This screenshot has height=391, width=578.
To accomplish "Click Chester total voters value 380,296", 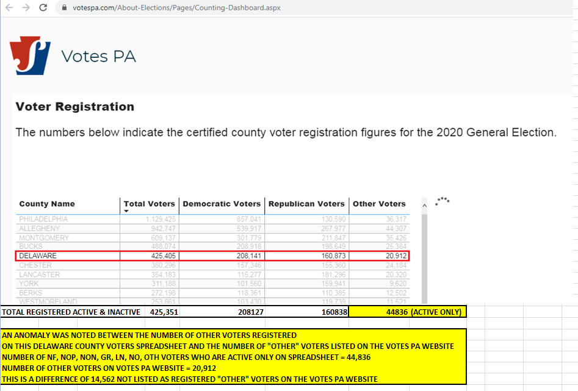I will (x=164, y=265).
